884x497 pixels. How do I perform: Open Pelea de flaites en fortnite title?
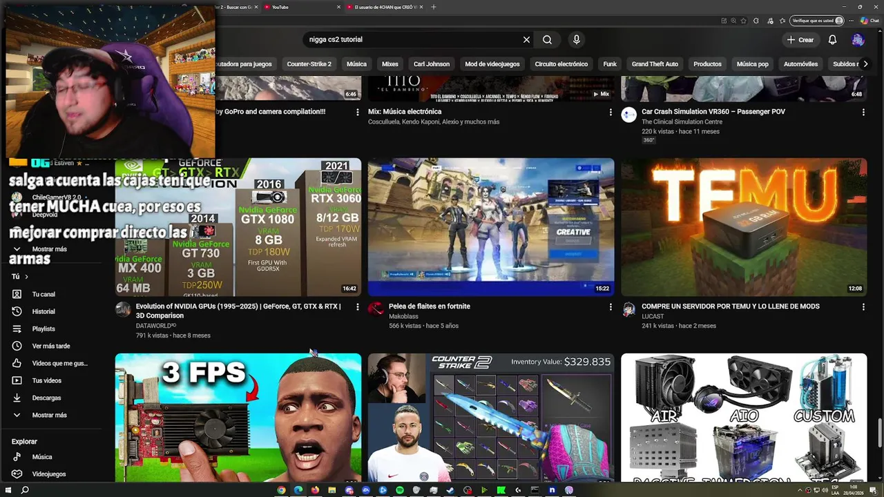click(x=430, y=306)
